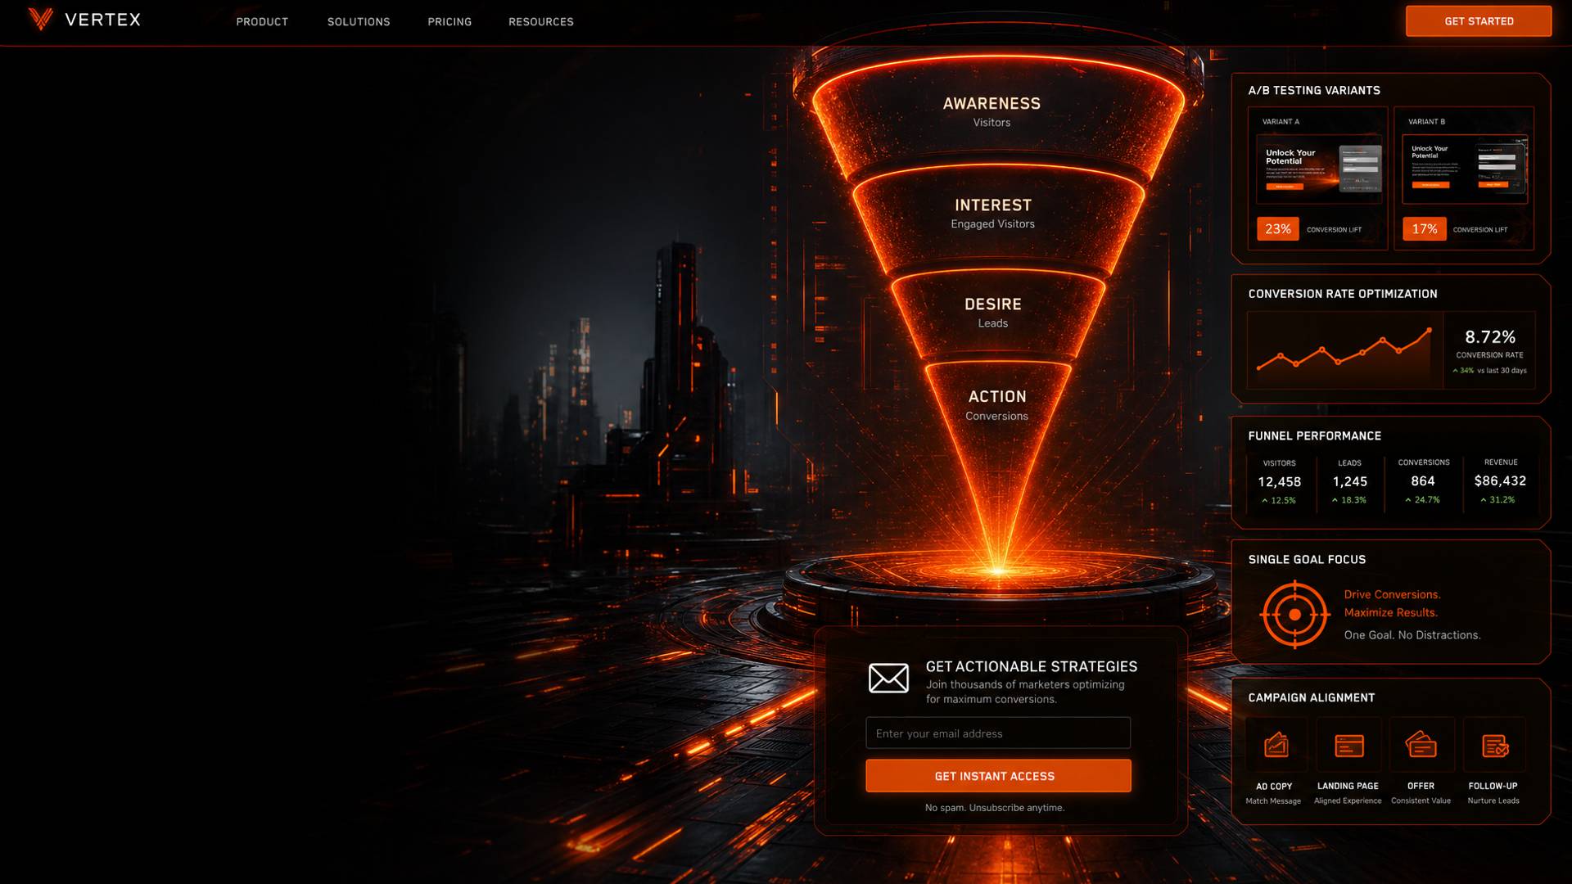Click the 'Aligned Experience' caption
Image resolution: width=1572 pixels, height=884 pixels.
(1348, 801)
